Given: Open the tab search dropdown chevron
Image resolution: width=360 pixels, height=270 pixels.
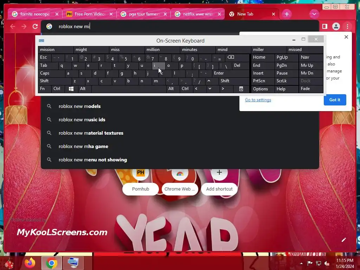Looking at the screenshot, I should pyautogui.click(x=314, y=14).
